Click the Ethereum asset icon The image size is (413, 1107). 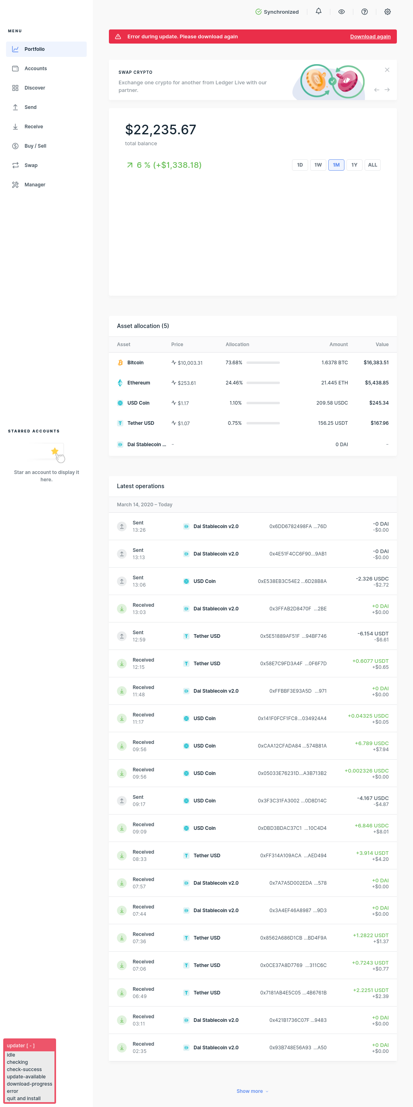click(120, 383)
